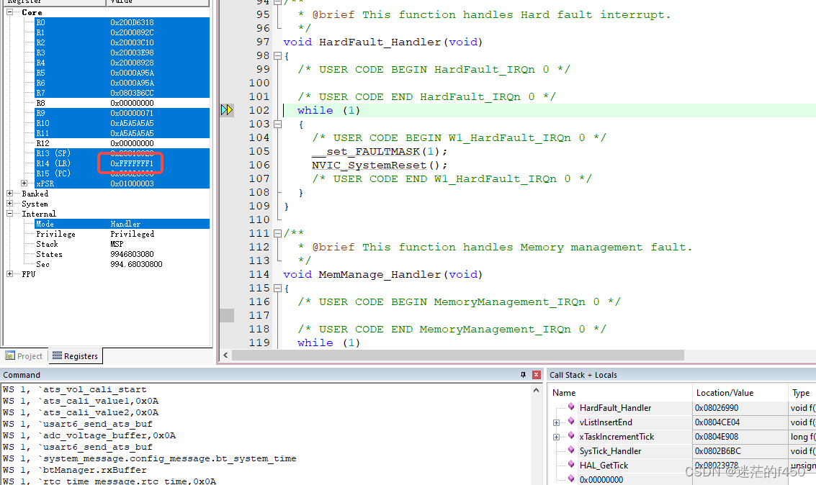Screen dimensions: 816x485
Task: Expand the FPU register group
Action: [x=9, y=273]
